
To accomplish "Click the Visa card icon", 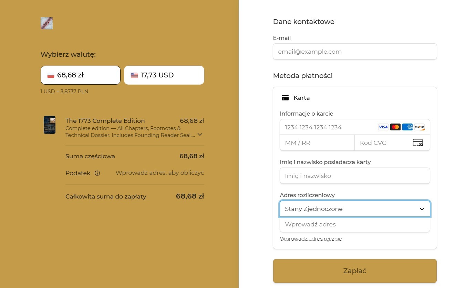I will coord(383,127).
